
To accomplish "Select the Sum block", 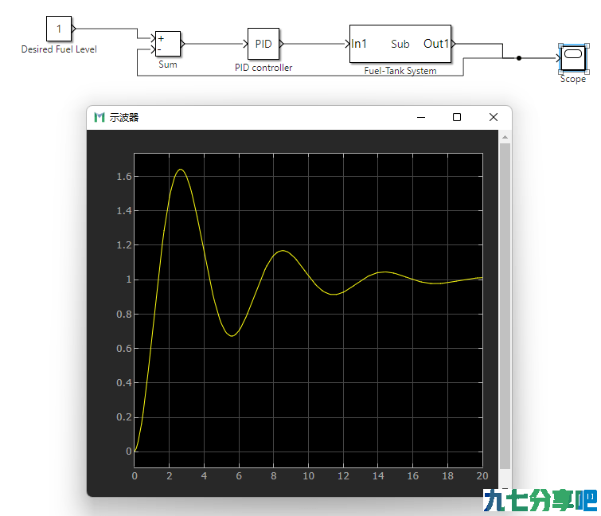I will tap(167, 44).
